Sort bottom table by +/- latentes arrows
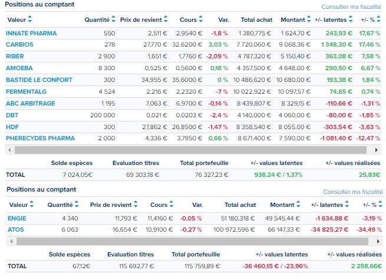 click(x=347, y=204)
